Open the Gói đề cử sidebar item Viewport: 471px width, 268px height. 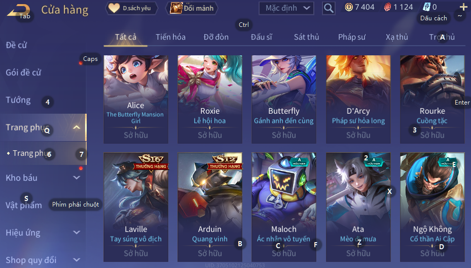tap(23, 73)
